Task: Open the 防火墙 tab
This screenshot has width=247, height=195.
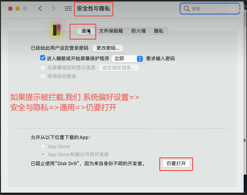Action: tap(138, 31)
